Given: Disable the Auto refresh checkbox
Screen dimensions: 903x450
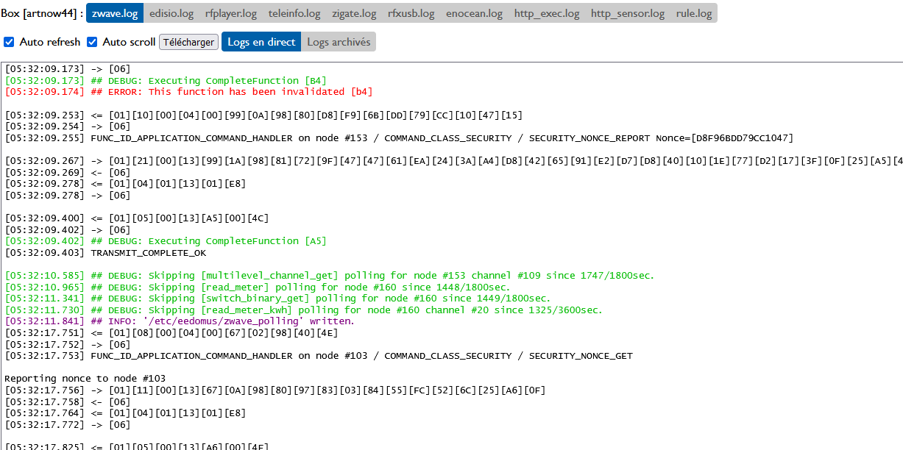Looking at the screenshot, I should [x=10, y=42].
